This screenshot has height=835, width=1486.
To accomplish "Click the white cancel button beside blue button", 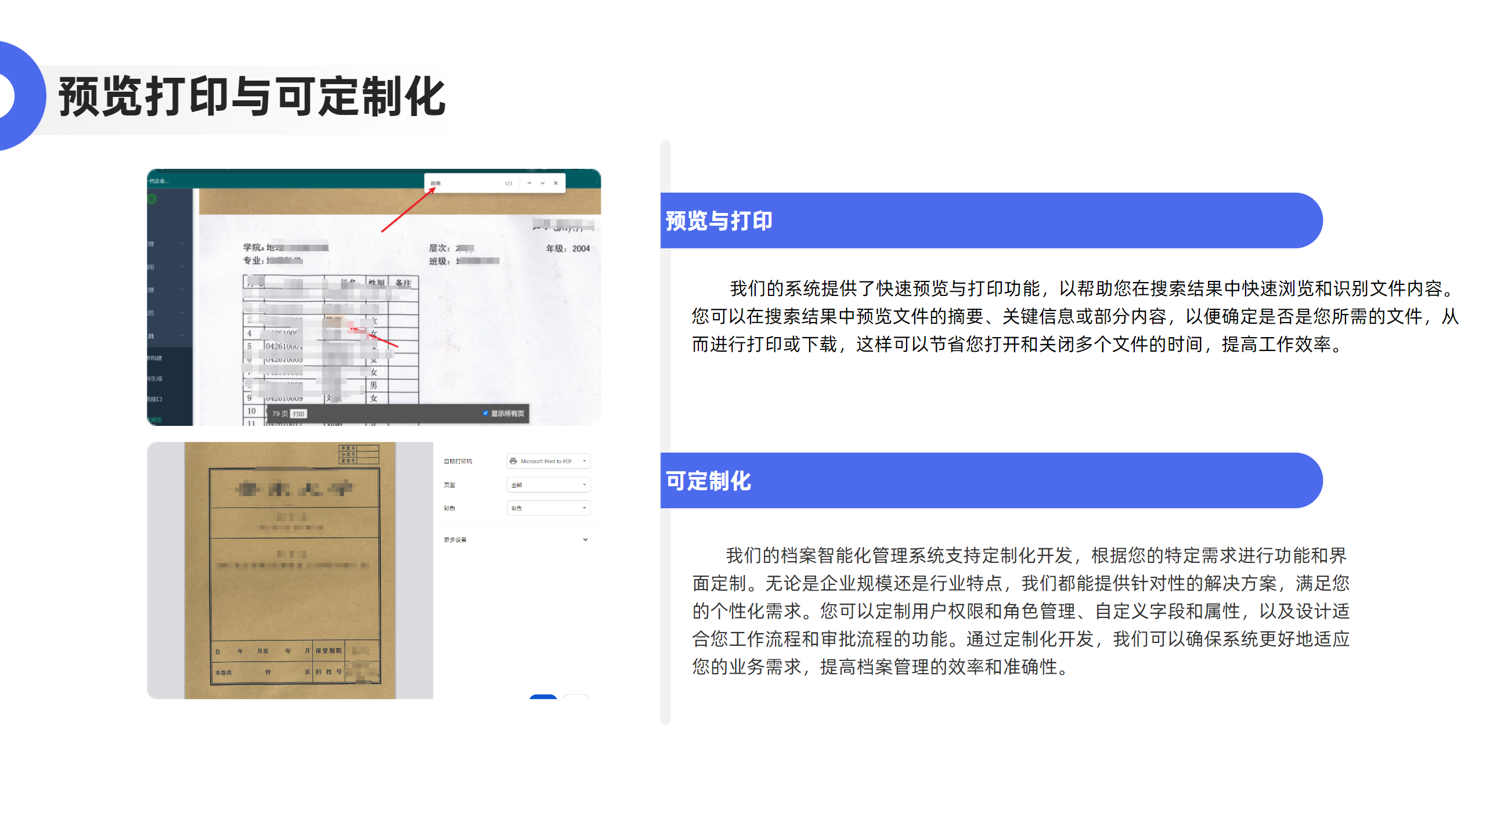I will pos(576,696).
